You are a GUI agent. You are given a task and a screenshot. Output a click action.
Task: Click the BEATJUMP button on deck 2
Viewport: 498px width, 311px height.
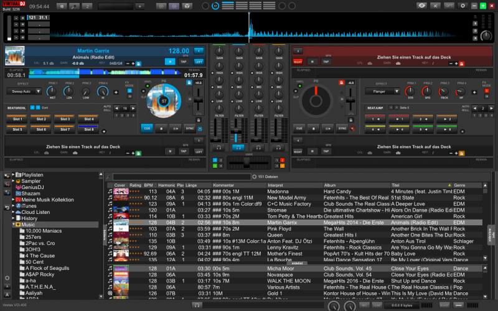(x=375, y=108)
